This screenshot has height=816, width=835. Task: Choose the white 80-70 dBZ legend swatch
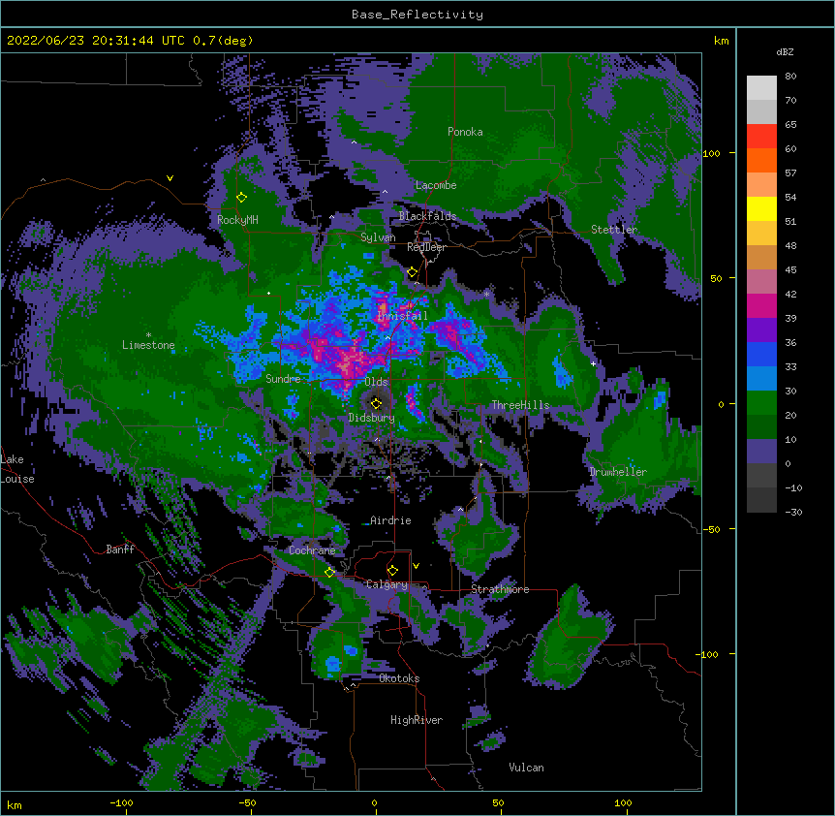coord(761,88)
